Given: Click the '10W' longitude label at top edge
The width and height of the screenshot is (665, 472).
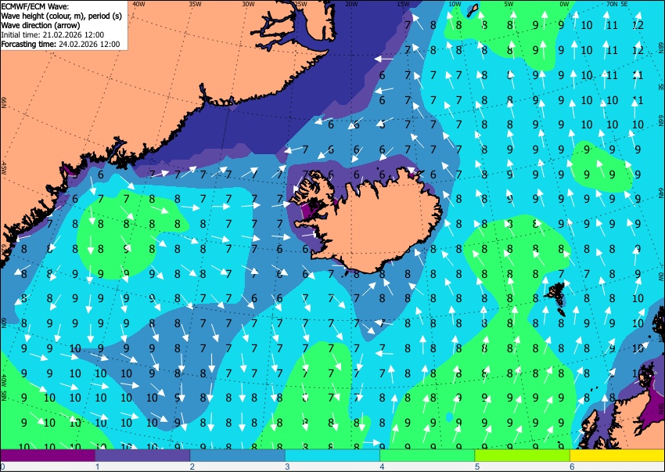Looking at the screenshot, I should tap(455, 4).
